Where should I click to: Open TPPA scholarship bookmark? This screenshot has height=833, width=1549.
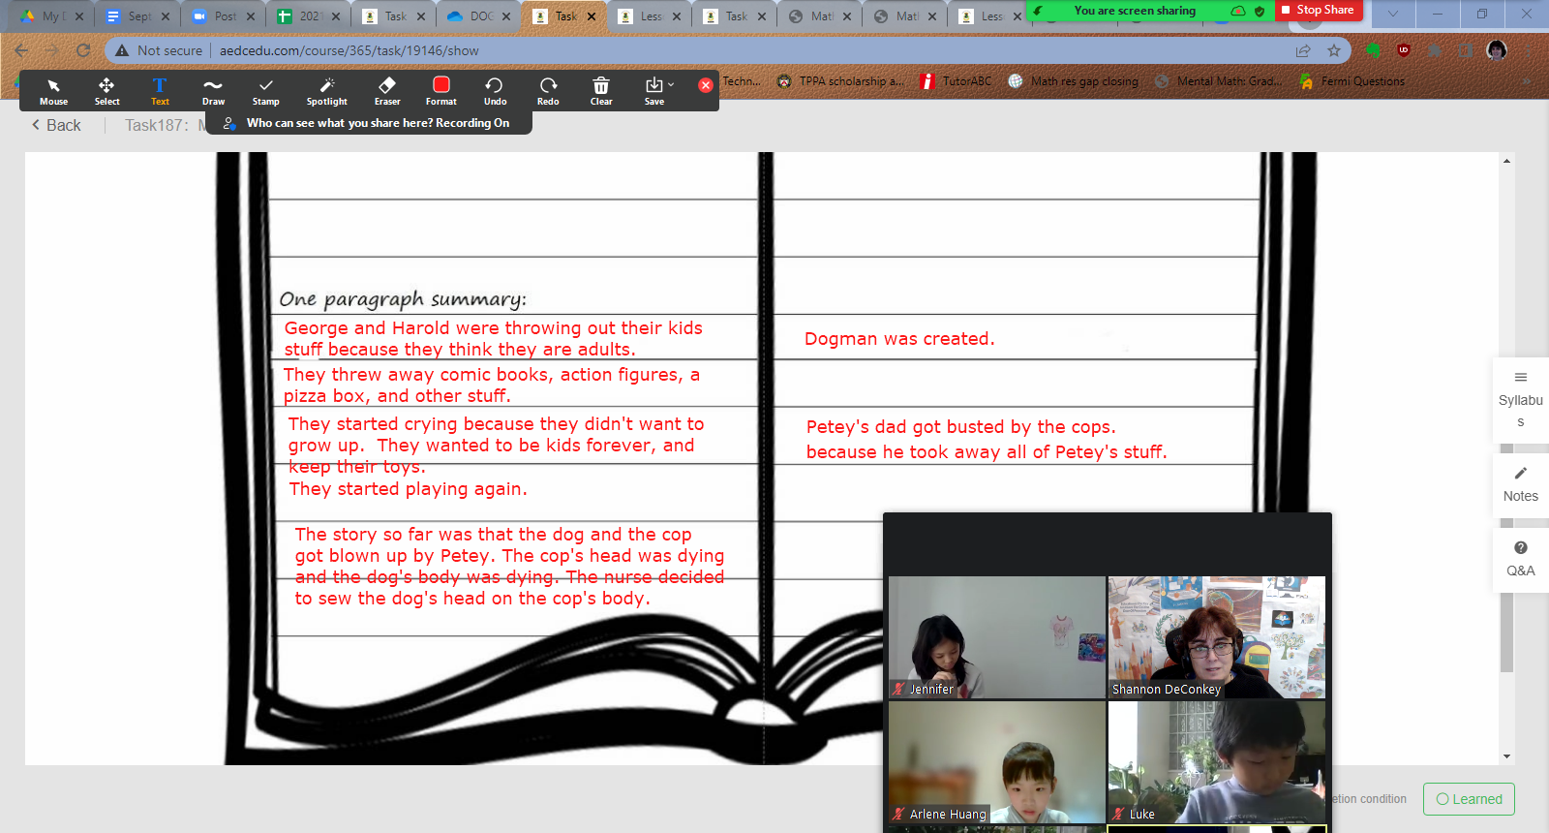click(841, 81)
